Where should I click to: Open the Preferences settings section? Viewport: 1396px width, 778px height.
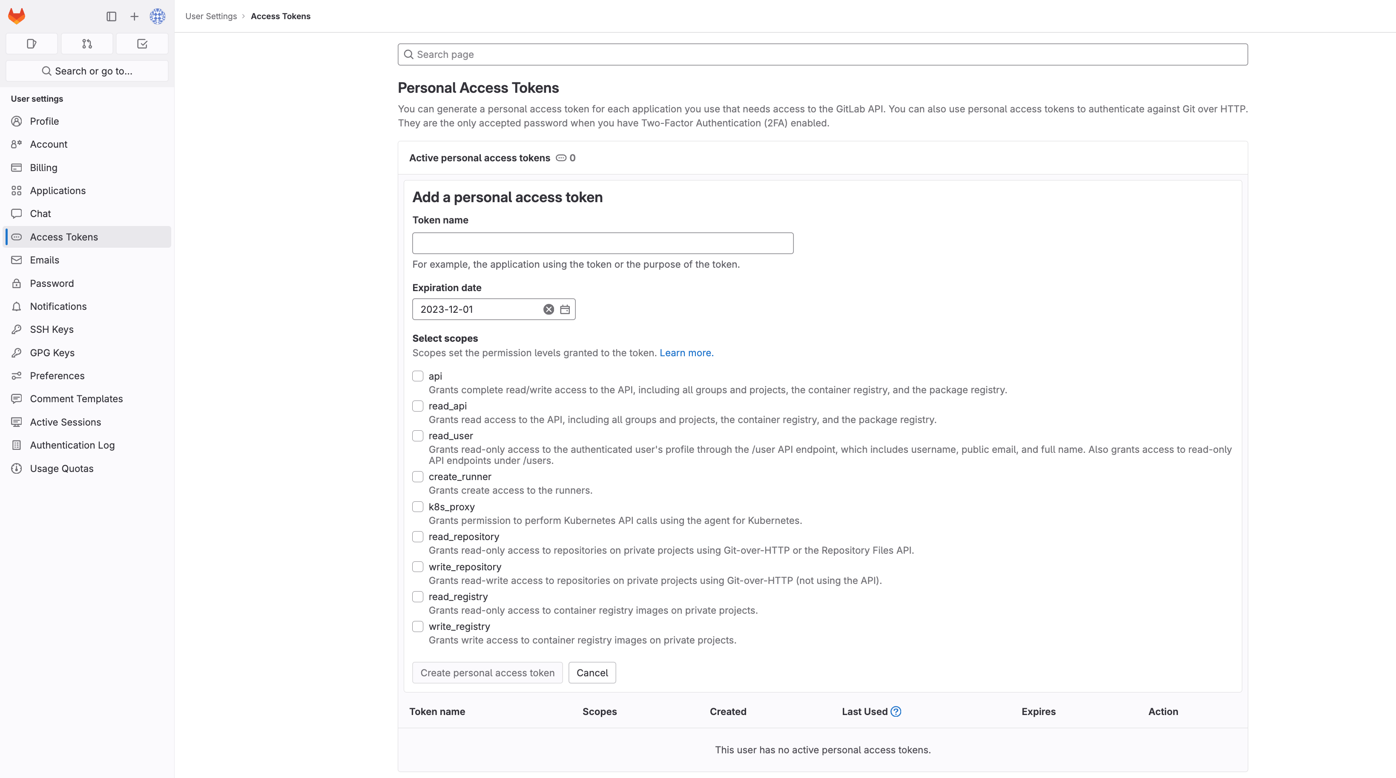(56, 375)
